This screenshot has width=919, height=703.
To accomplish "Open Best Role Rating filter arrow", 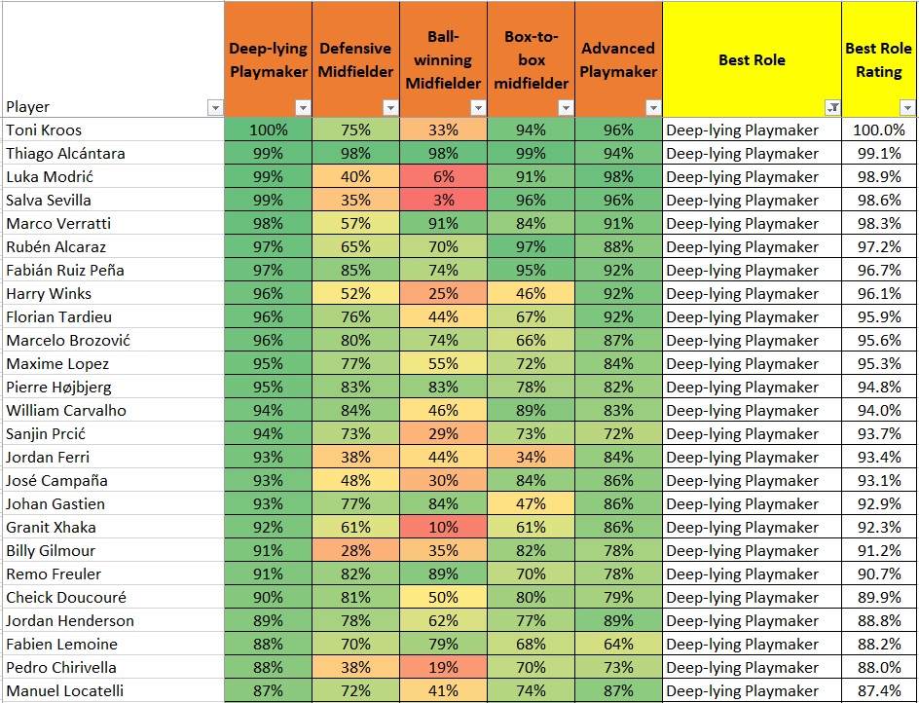I will (906, 107).
